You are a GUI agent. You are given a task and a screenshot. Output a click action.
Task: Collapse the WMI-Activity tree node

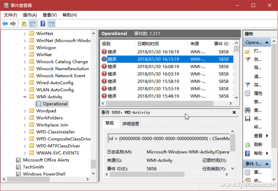click(25, 97)
